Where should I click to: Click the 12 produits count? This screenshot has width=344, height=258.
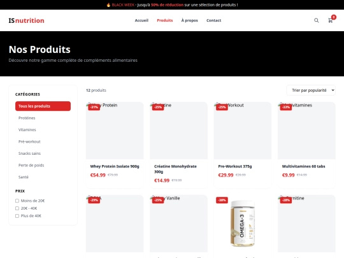(x=96, y=90)
